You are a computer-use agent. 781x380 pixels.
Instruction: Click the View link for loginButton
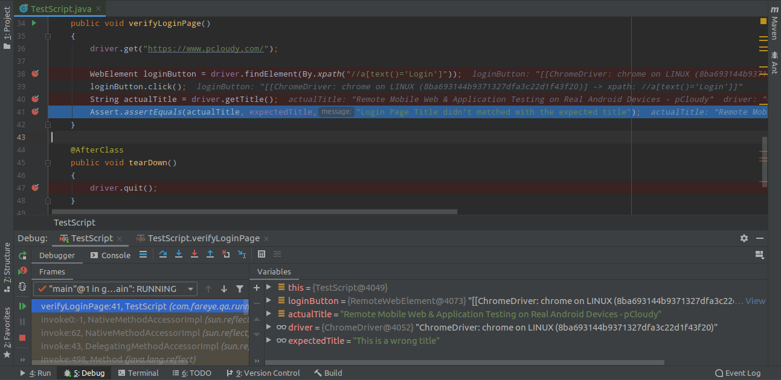click(x=755, y=300)
